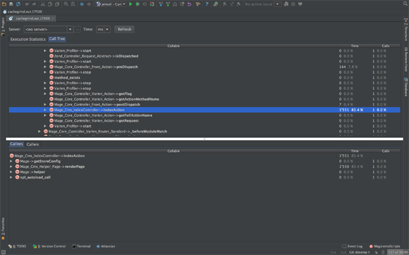This screenshot has height=255, width=409.
Task: Click the Git: develop branch widget
Action: 360,252
